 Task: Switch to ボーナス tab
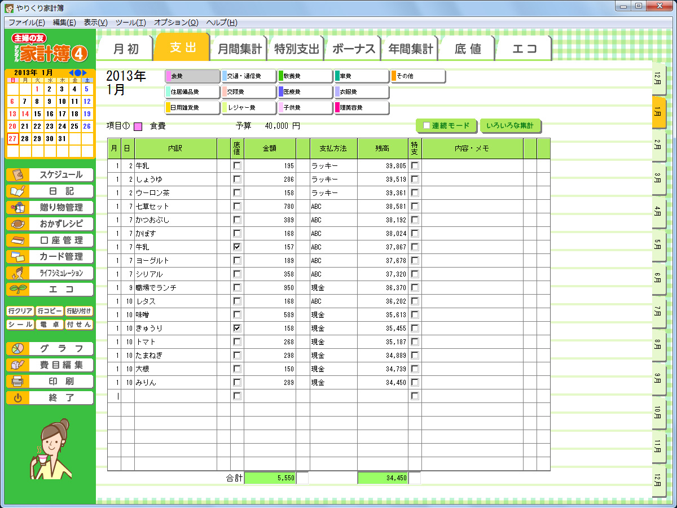354,49
